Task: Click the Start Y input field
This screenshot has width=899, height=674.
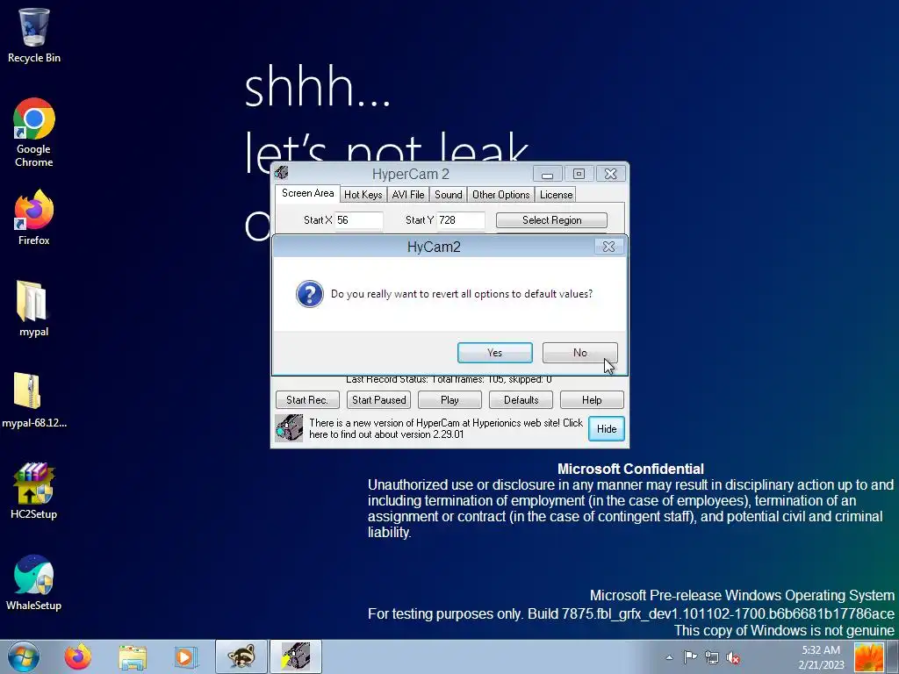Action: tap(461, 220)
